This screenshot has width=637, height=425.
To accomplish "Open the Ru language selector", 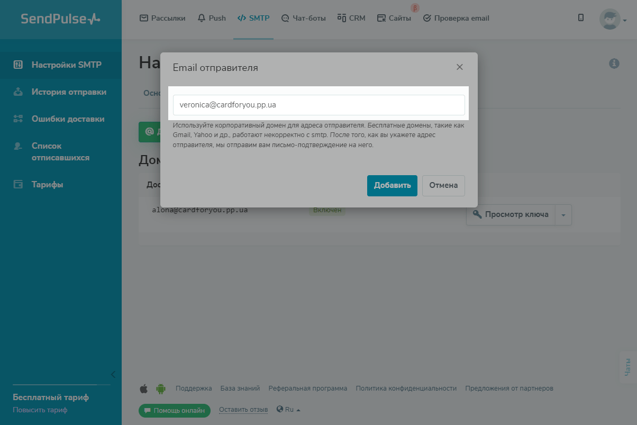I will [x=288, y=410].
